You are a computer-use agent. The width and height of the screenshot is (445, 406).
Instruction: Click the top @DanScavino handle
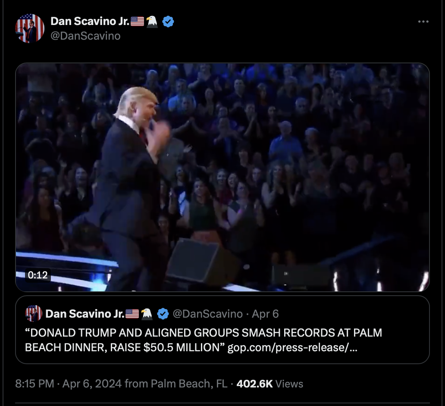[85, 36]
